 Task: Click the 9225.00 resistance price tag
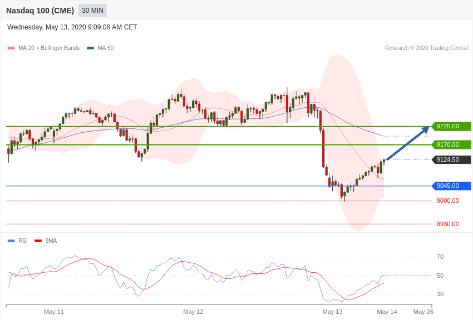tap(452, 127)
